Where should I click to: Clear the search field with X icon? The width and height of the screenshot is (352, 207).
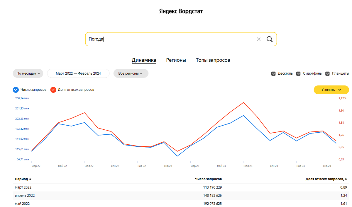click(258, 39)
